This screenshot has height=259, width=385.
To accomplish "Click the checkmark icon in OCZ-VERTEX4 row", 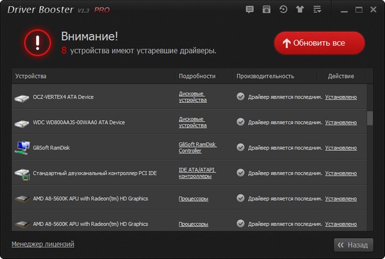I will tap(241, 97).
